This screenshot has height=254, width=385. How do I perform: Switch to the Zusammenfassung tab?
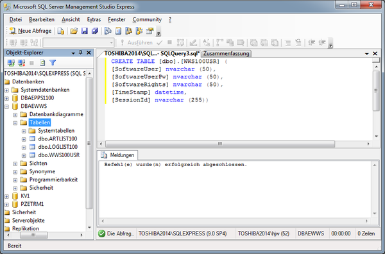(226, 53)
